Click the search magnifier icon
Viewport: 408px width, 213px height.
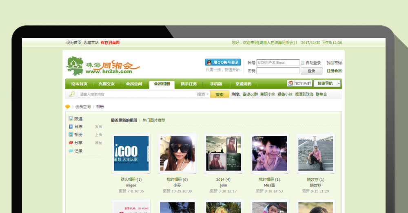point(72,94)
